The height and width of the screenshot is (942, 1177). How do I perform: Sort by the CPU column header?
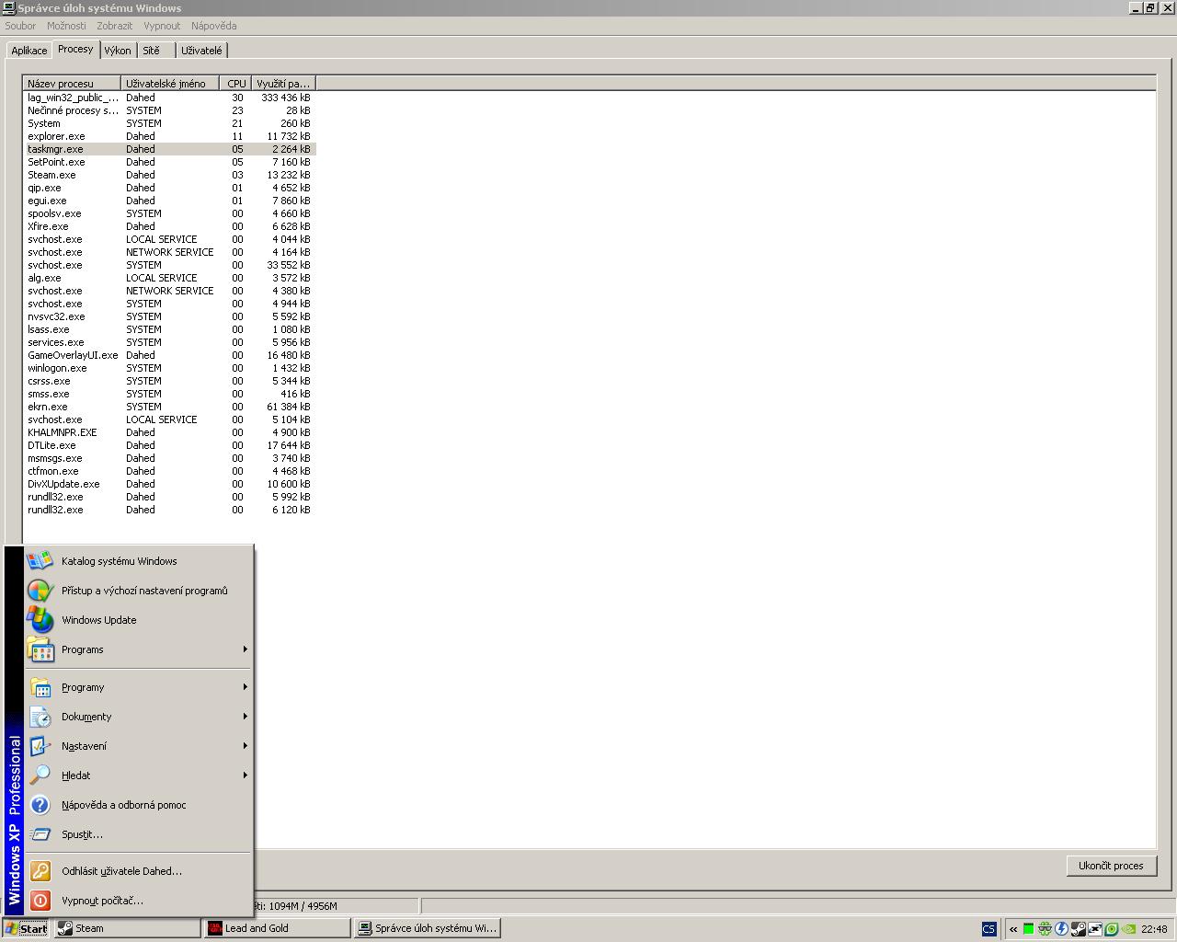(236, 84)
